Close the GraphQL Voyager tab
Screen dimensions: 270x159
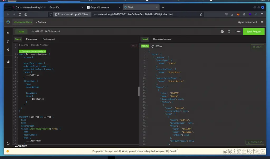pos(119,7)
